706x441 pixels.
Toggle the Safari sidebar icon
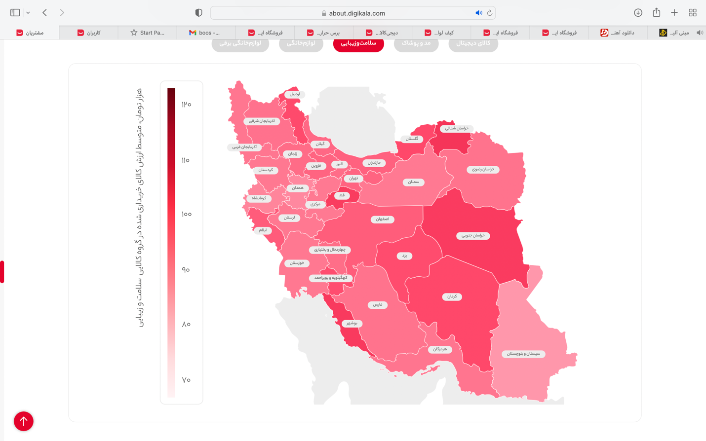pyautogui.click(x=15, y=13)
